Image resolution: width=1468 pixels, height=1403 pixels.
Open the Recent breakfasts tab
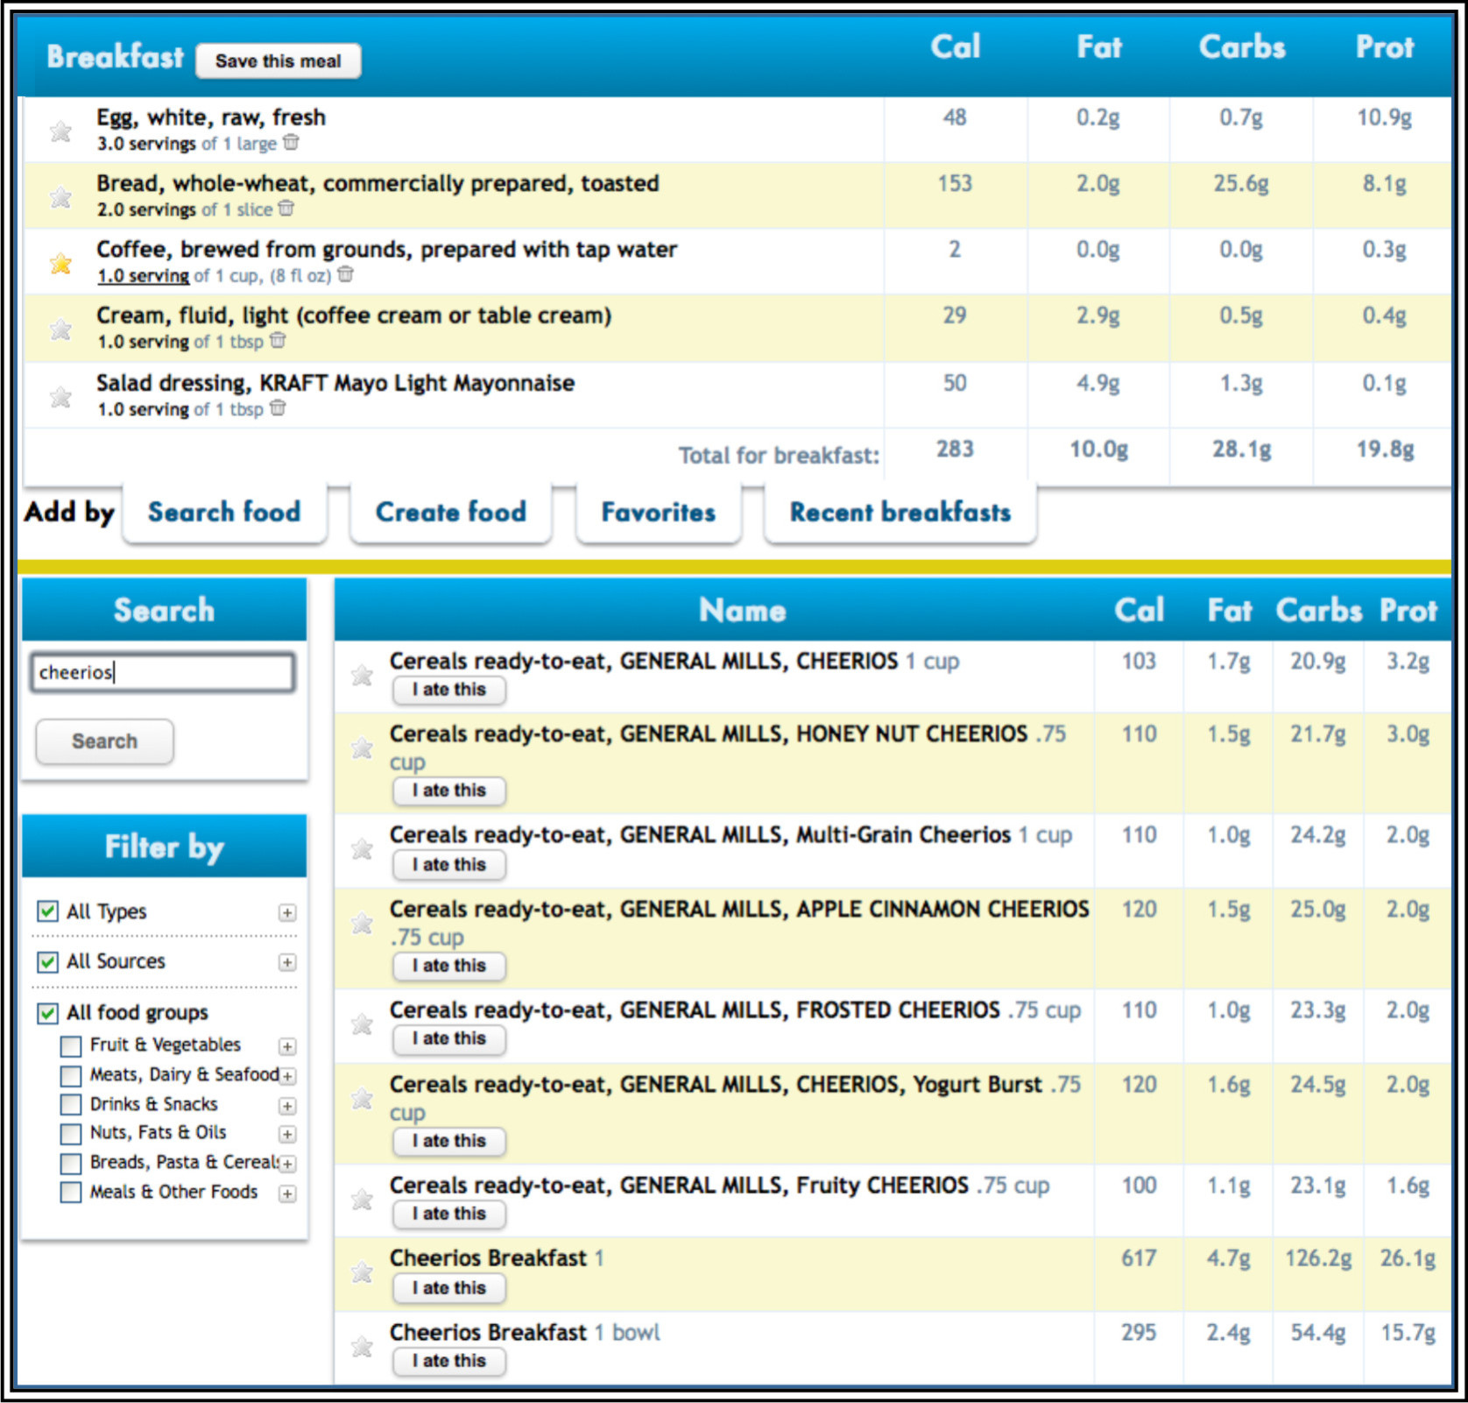coord(900,512)
